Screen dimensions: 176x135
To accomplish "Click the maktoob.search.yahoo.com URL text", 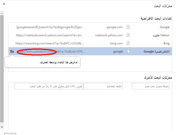I will coord(49,35).
